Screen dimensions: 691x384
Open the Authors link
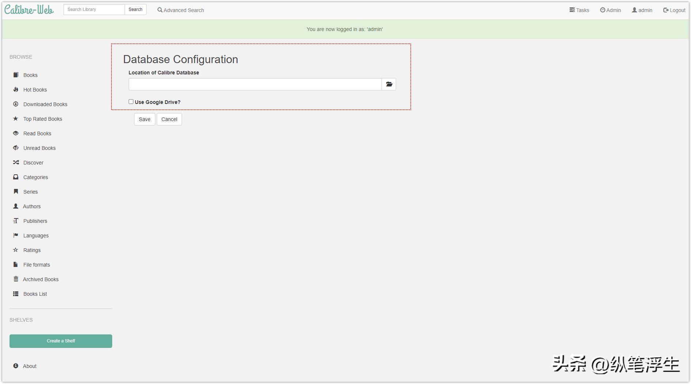tap(32, 206)
